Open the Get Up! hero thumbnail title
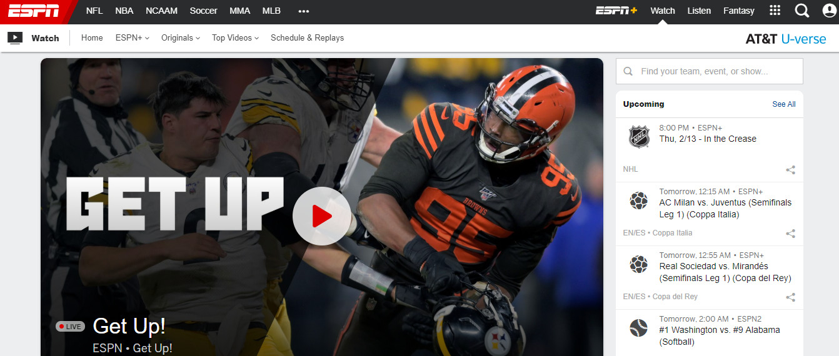 tap(129, 326)
